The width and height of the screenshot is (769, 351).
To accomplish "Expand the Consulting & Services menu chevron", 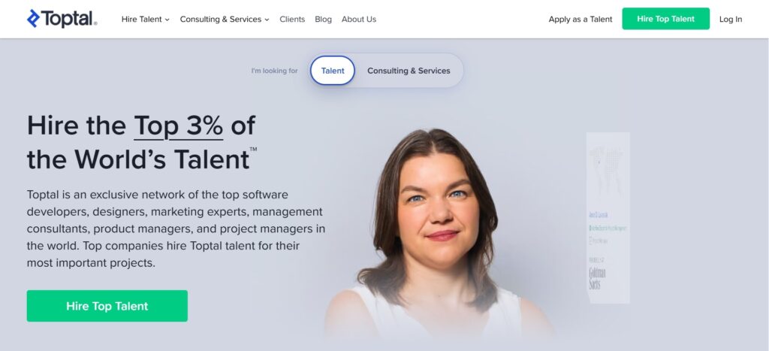I will pyautogui.click(x=267, y=20).
